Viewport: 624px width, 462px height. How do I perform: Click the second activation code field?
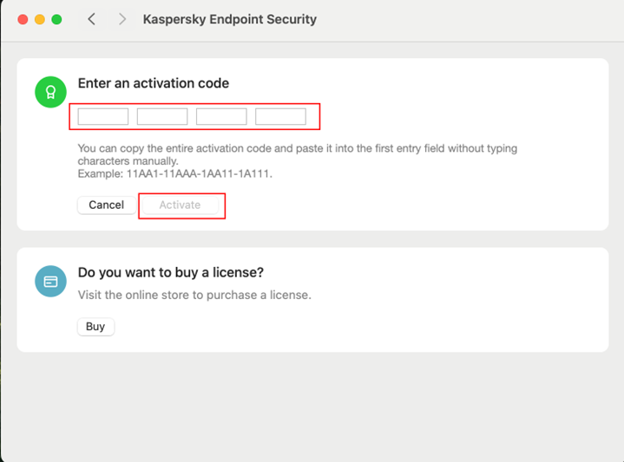pos(162,116)
